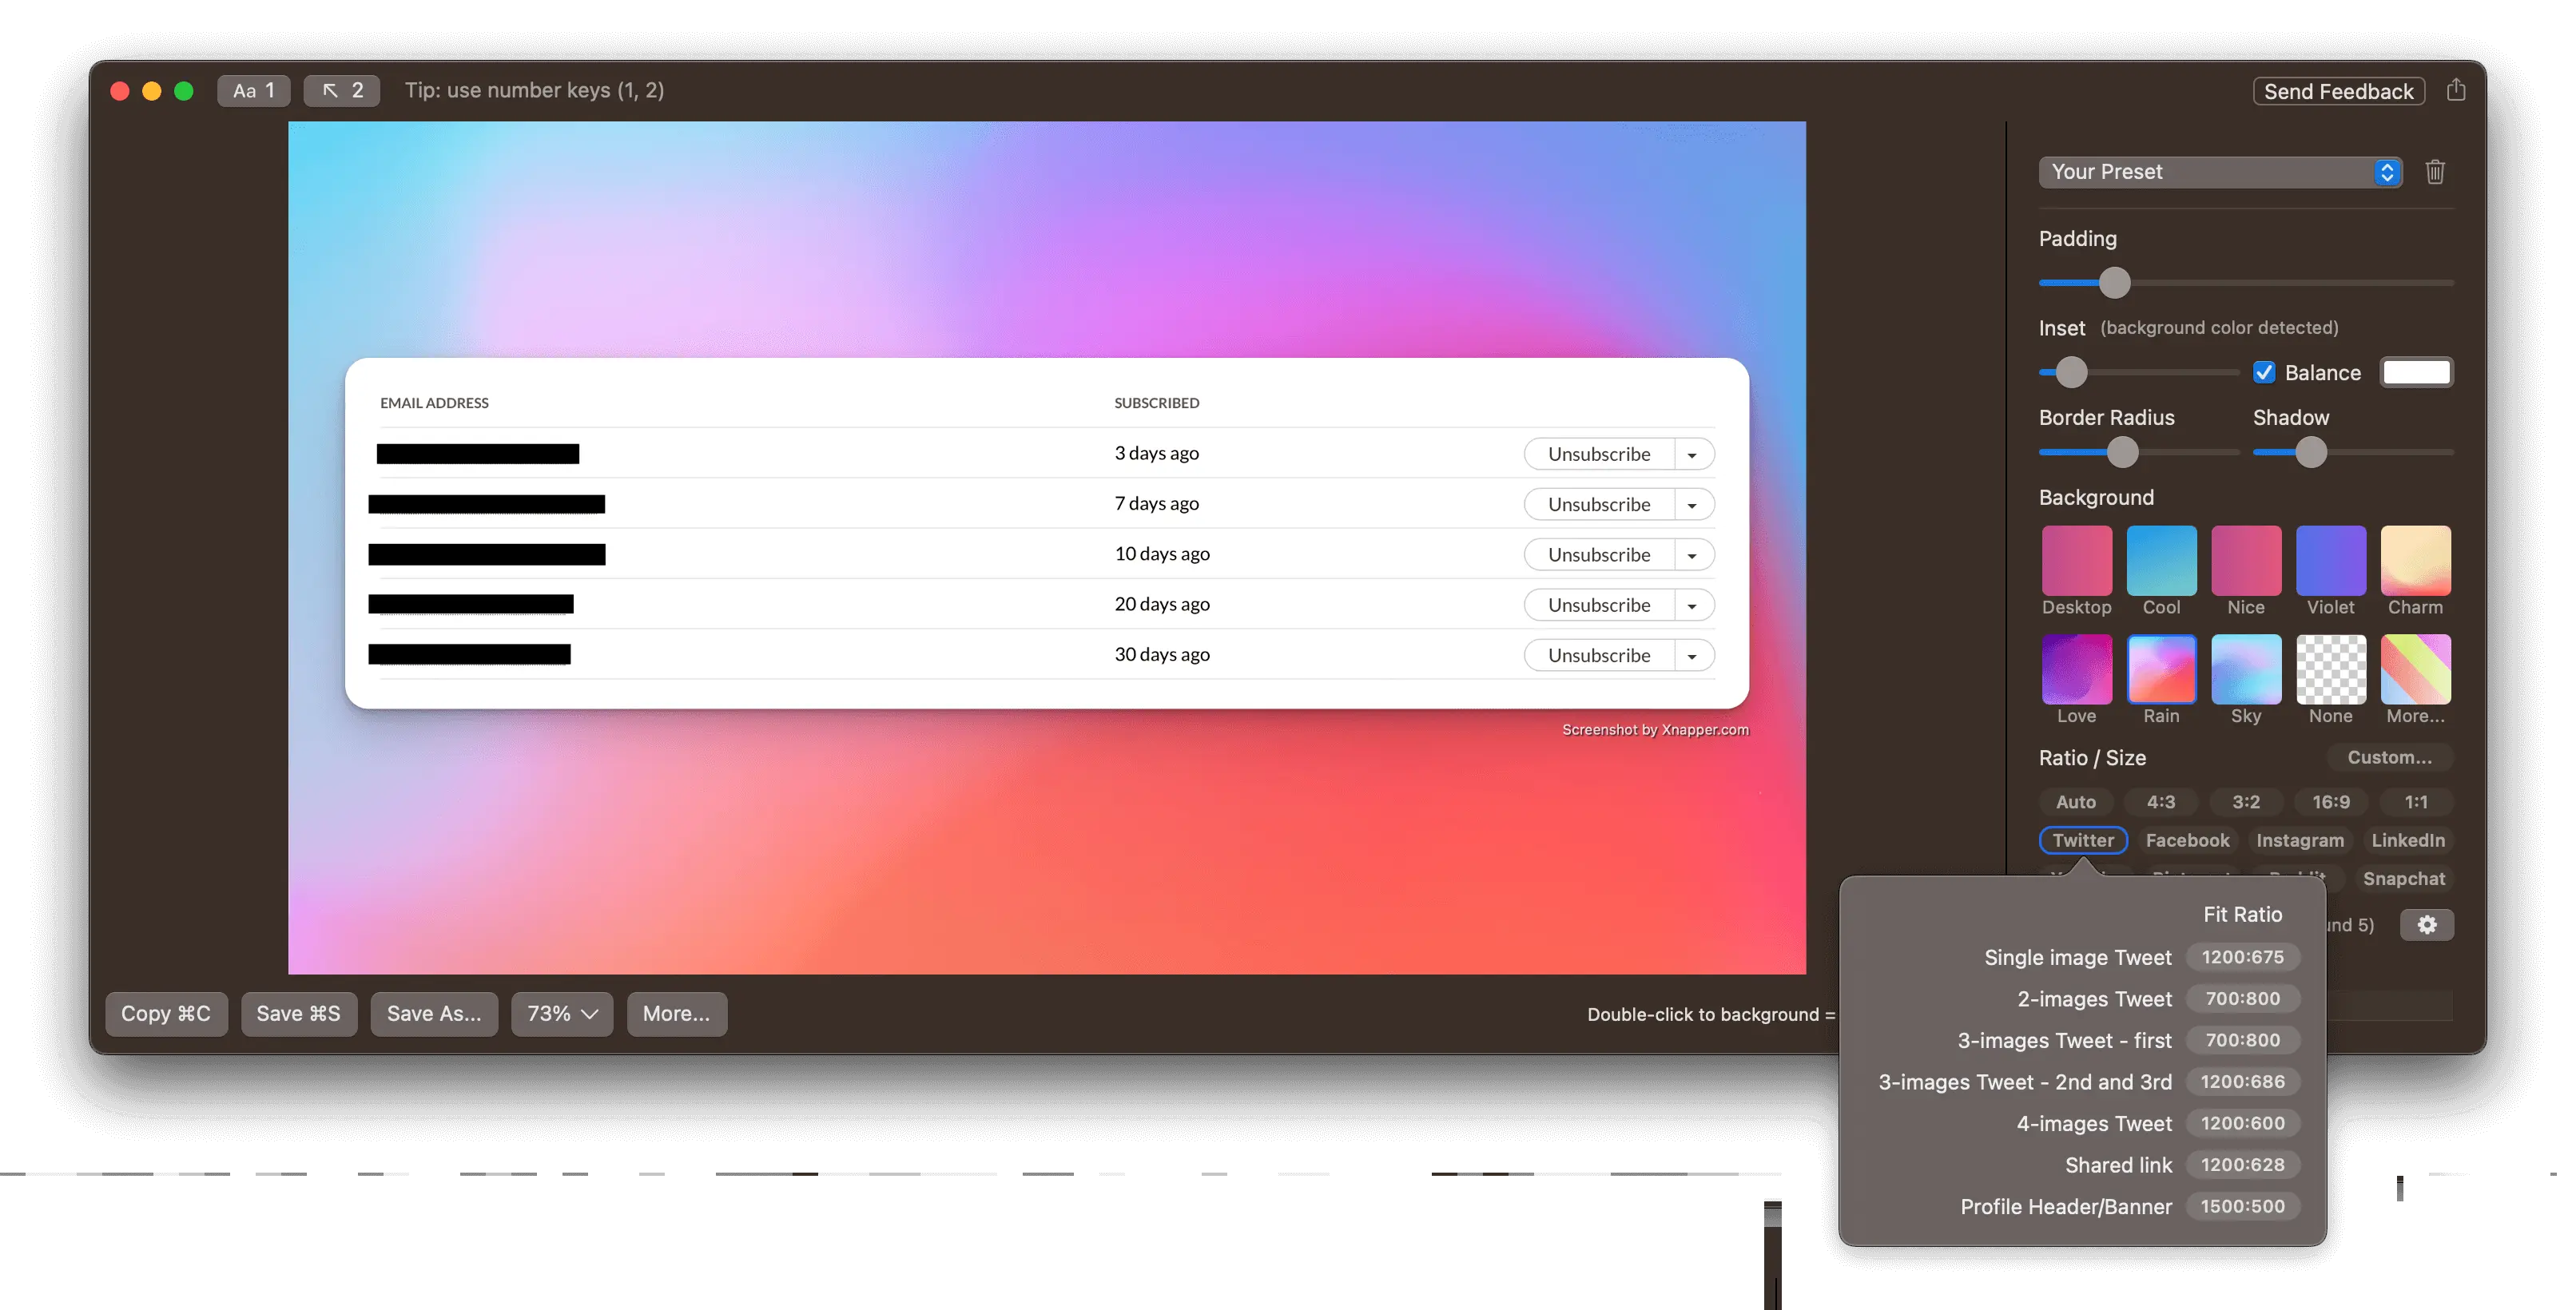The height and width of the screenshot is (1310, 2576).
Task: Expand dropdown arrow for 10 days ago row
Action: [1692, 554]
